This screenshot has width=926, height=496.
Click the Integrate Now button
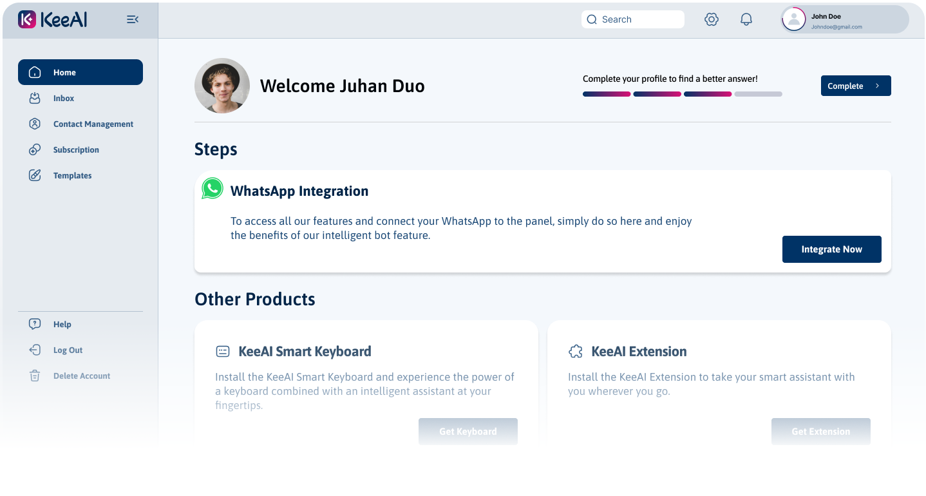click(831, 249)
